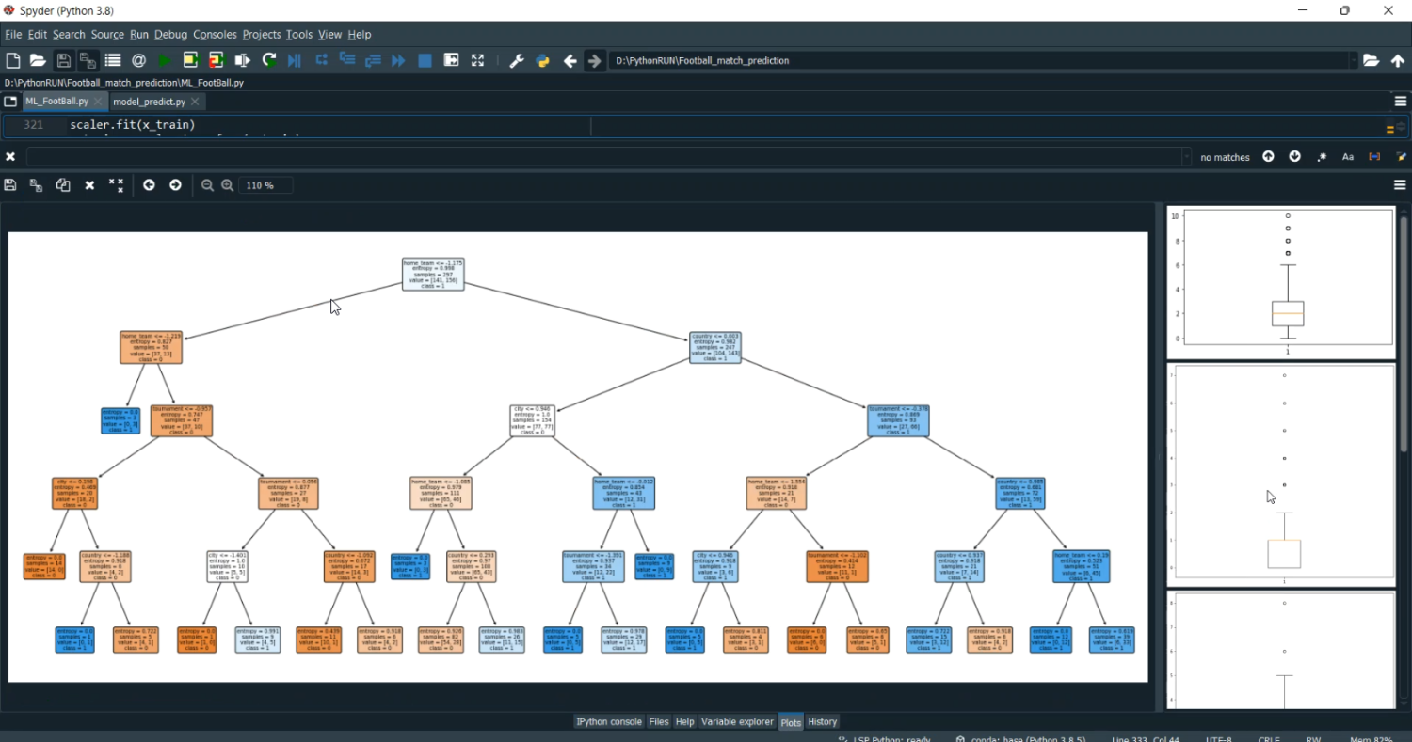This screenshot has width=1412, height=742.
Task: Toggle case sensitive search (Aa)
Action: tap(1348, 157)
